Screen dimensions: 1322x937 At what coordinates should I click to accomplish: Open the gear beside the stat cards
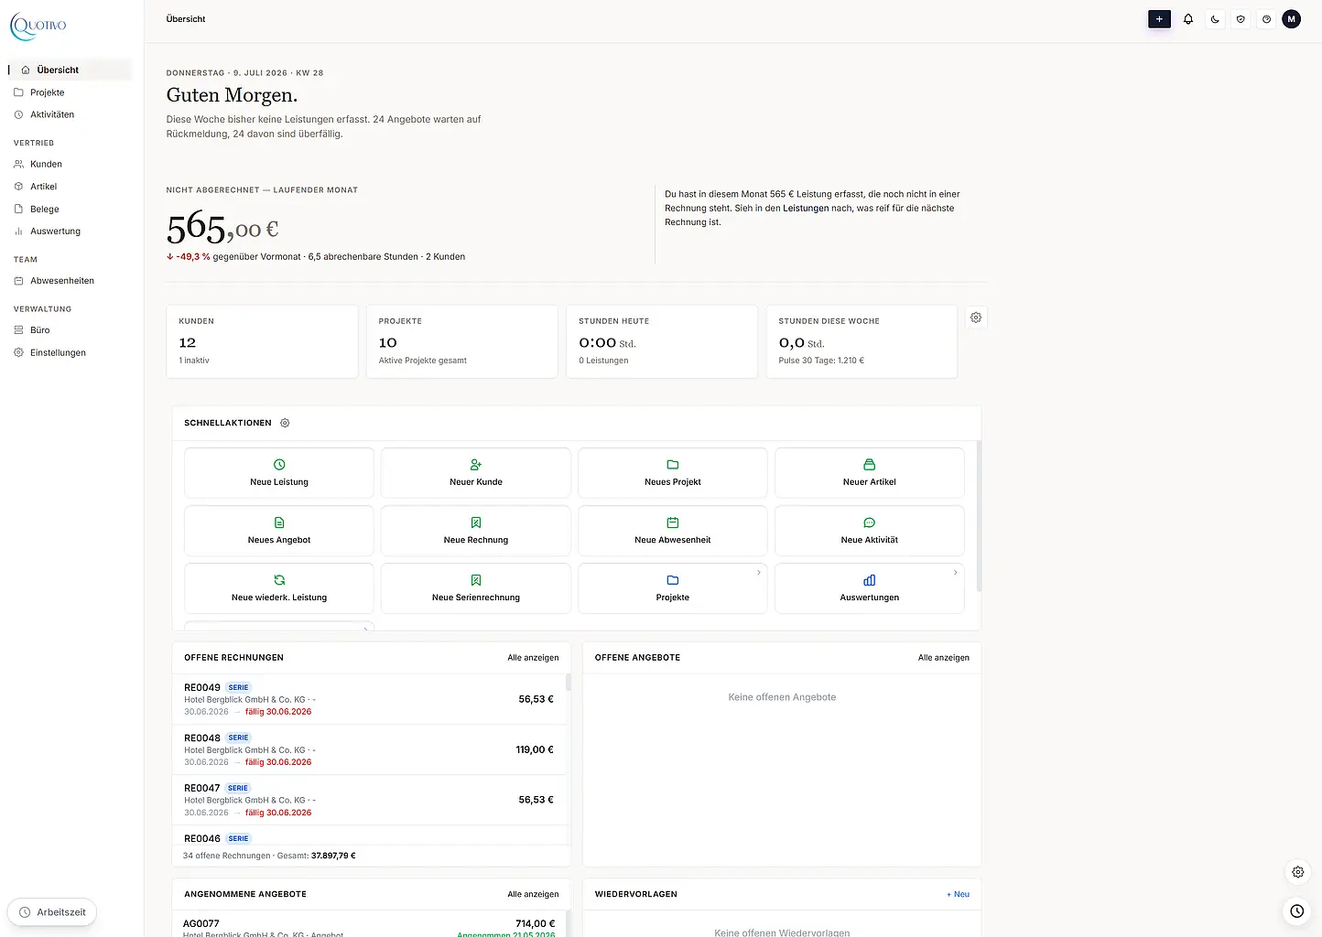(976, 318)
